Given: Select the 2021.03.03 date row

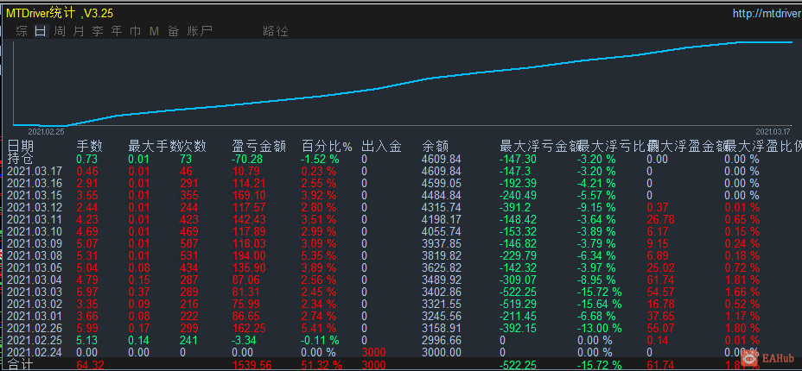Looking at the screenshot, I should point(35,292).
